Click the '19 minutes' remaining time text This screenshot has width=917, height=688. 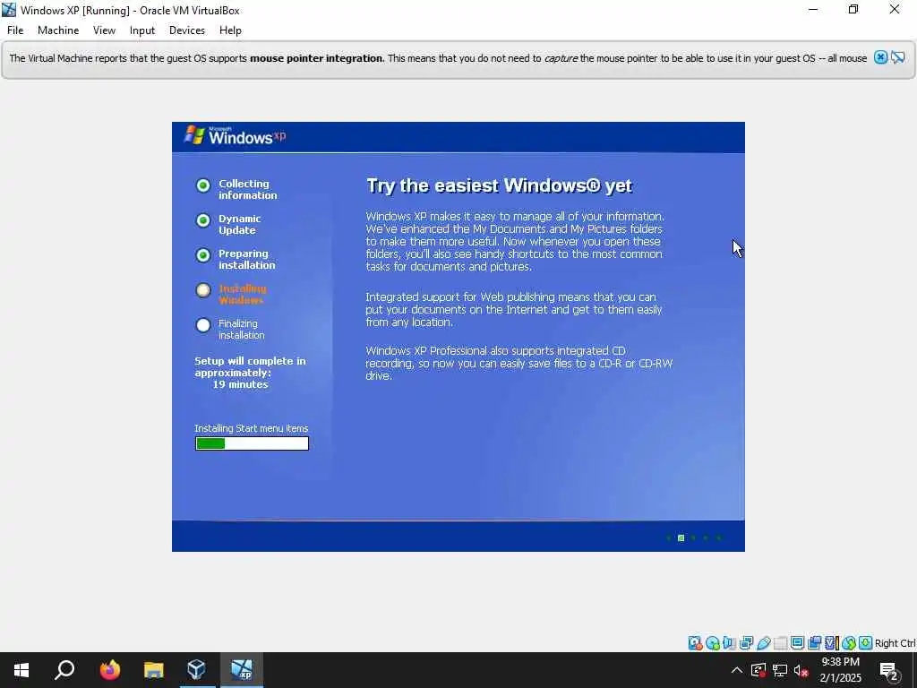tap(240, 384)
